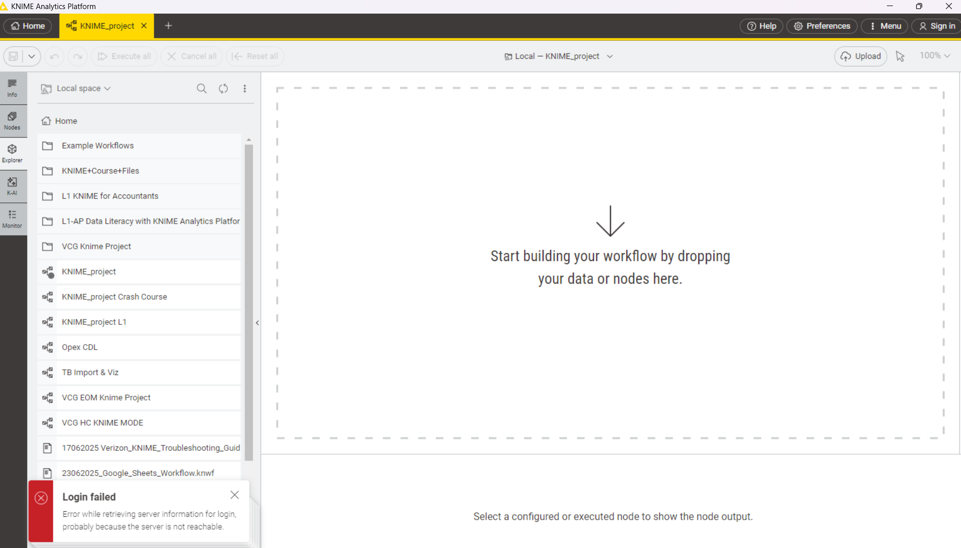Open the Local space dropdown
The width and height of the screenshot is (961, 548).
(83, 89)
